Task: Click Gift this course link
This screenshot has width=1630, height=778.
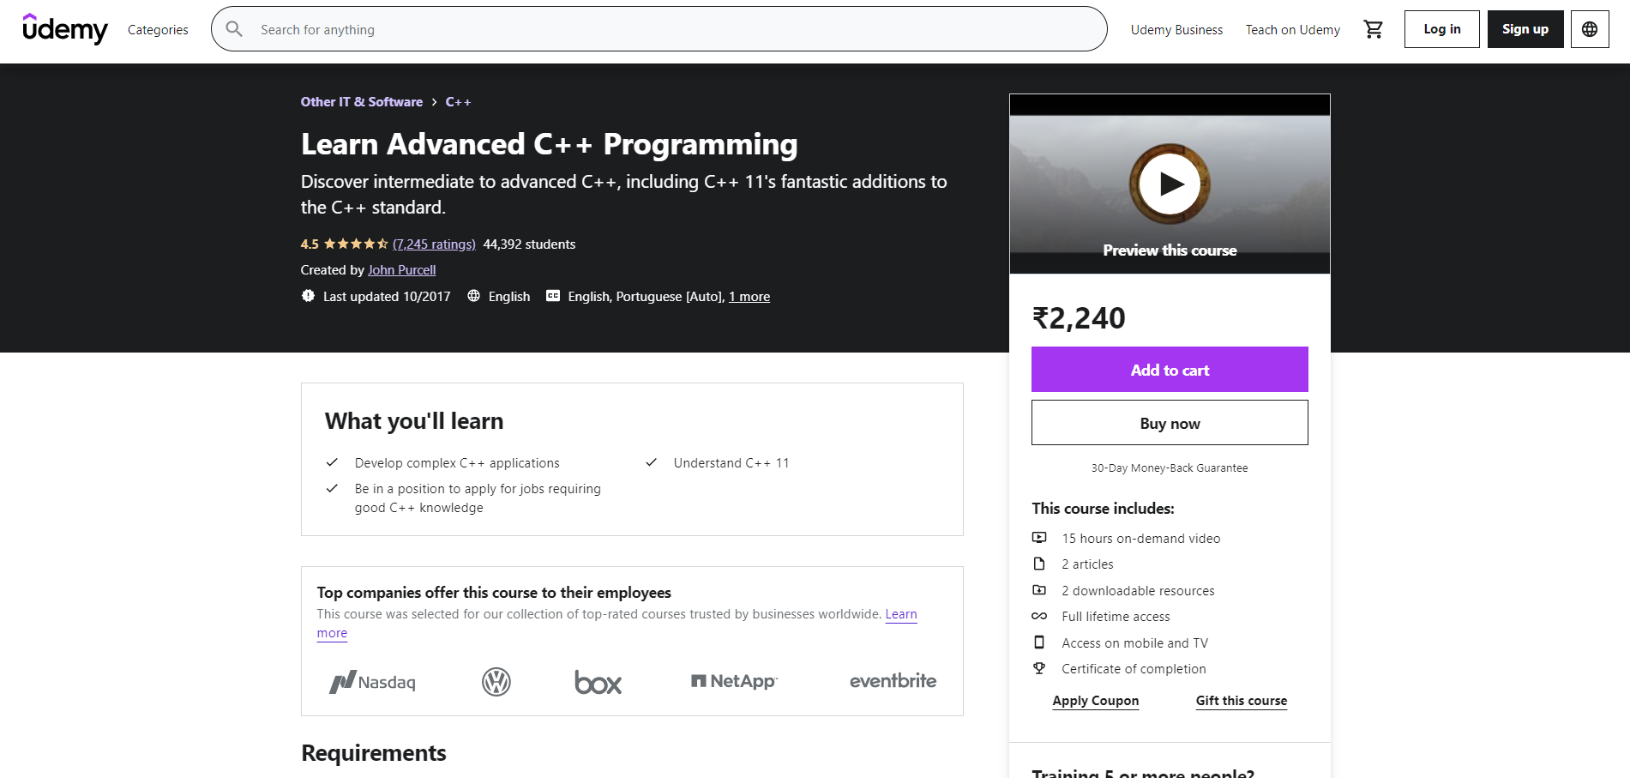Action: point(1241,701)
